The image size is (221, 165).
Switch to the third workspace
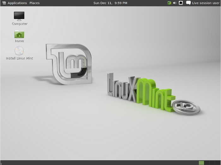212,163
